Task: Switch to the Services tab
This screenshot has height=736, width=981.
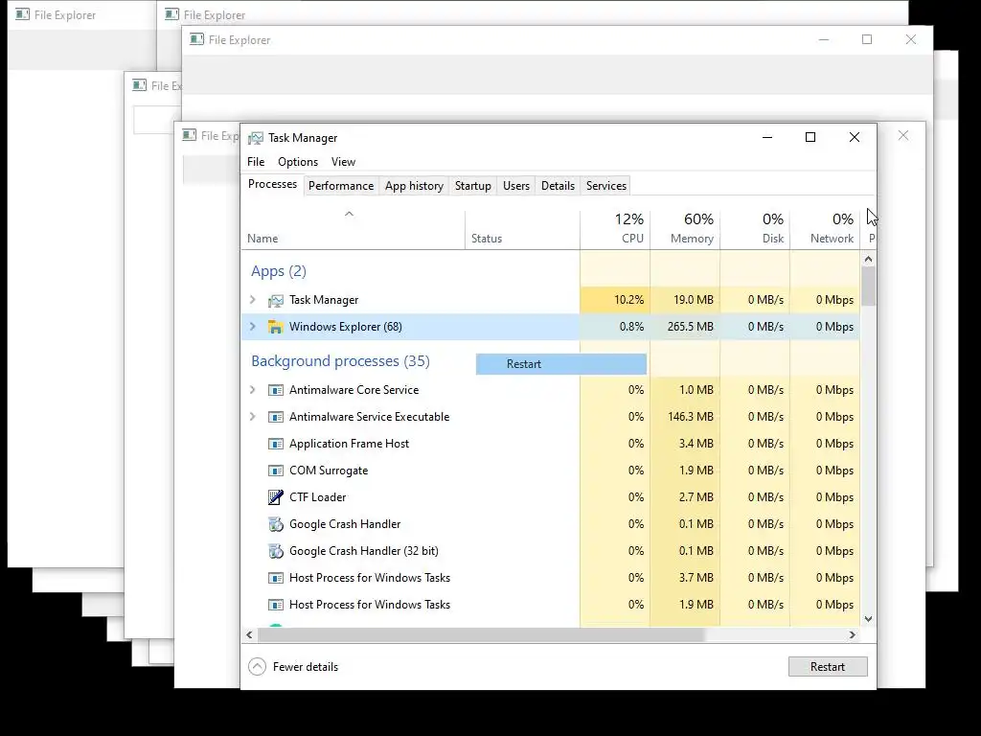Action: 606,186
